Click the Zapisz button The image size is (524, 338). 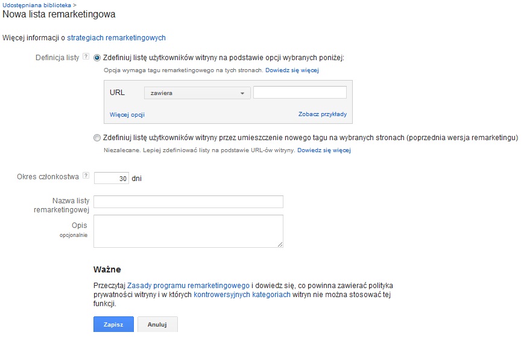pos(113,324)
